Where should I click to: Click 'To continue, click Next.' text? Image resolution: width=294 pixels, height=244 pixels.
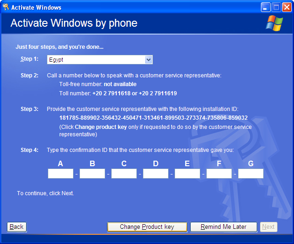45,193
